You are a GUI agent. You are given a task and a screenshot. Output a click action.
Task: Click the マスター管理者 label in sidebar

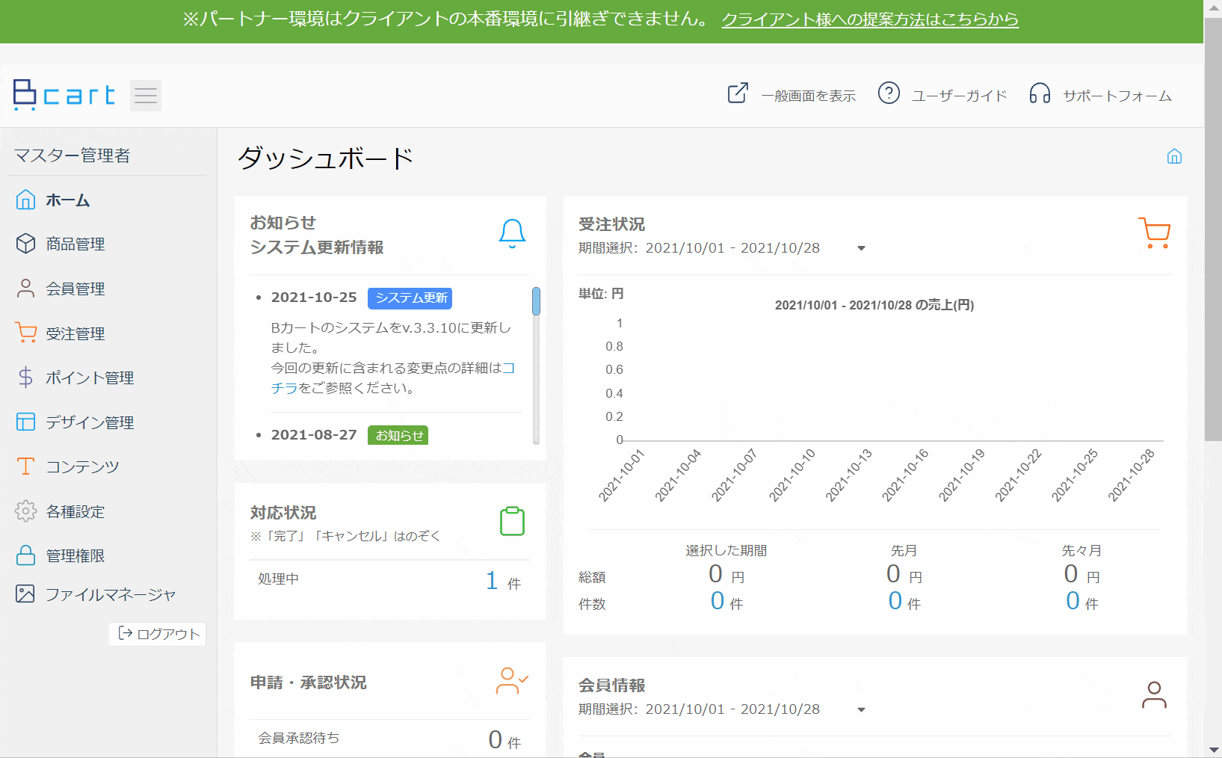pos(72,155)
